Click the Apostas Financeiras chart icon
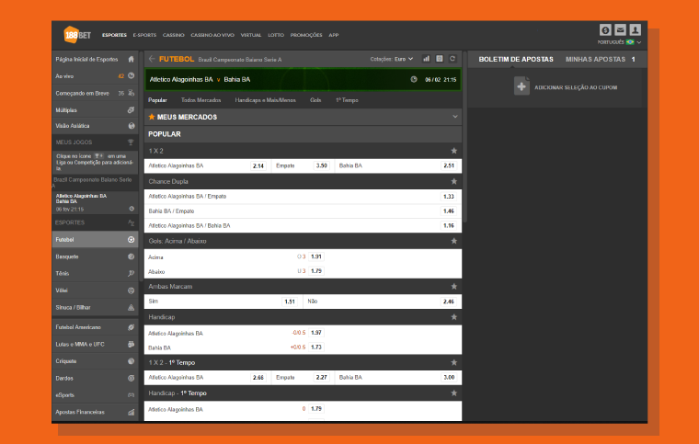 [131, 412]
